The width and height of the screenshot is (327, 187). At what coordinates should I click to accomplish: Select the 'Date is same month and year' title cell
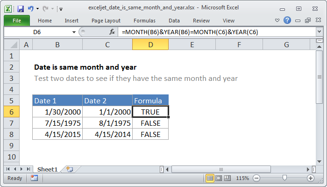point(85,67)
